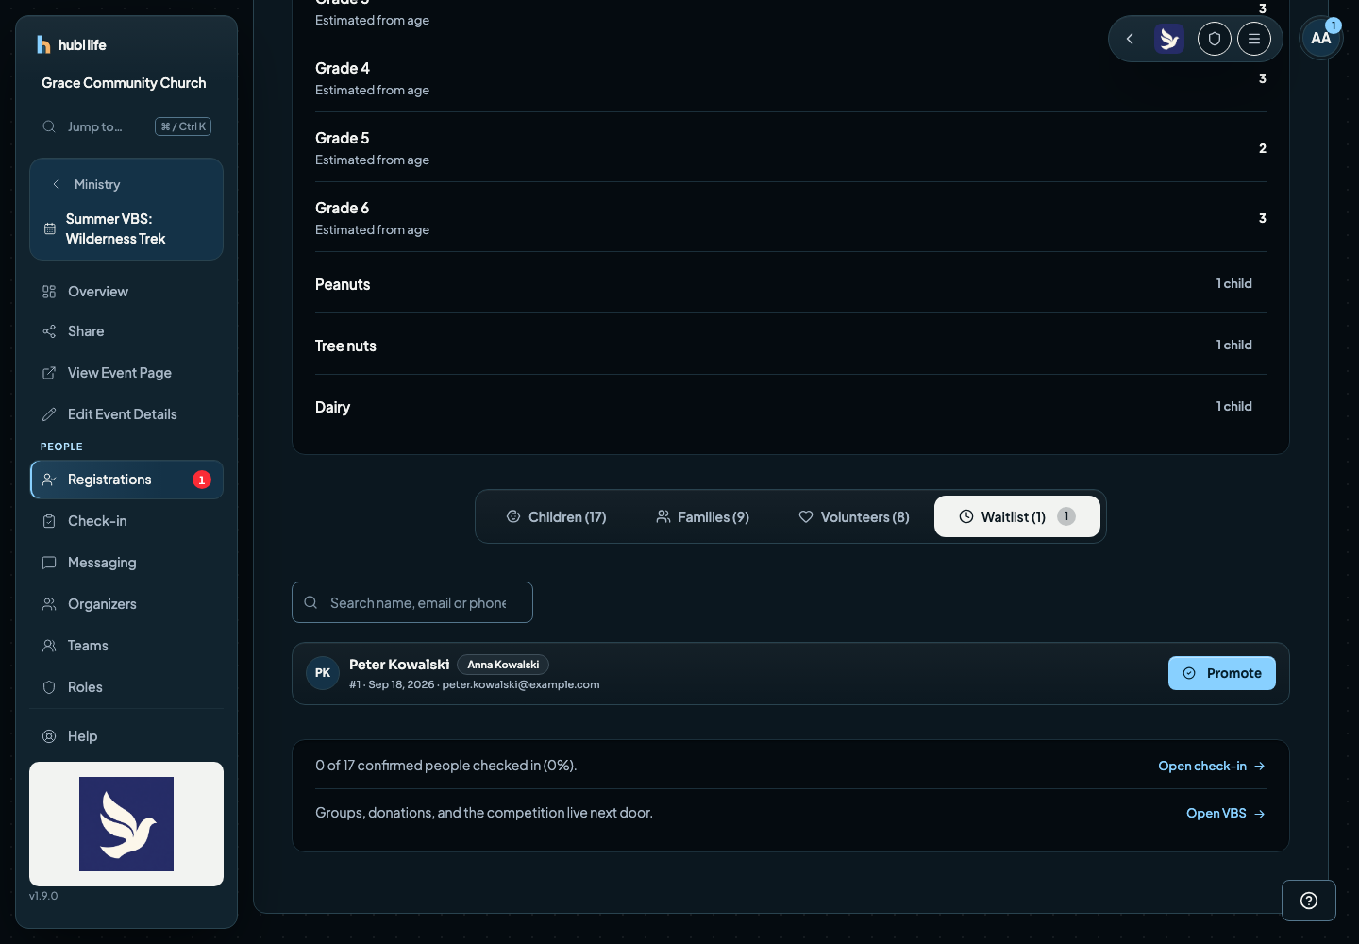
Task: Click the help question-mark button at bottom right
Action: pos(1309,901)
